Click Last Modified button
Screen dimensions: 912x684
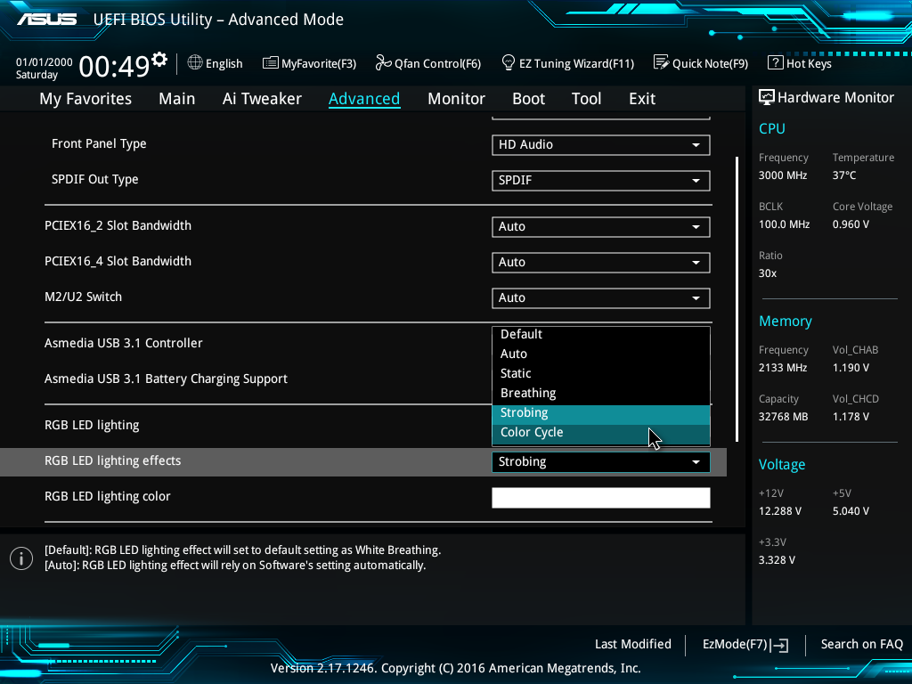click(x=632, y=645)
